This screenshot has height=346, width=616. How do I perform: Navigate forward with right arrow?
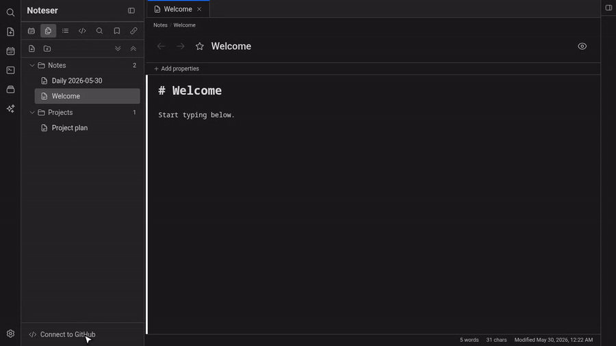[x=180, y=46]
